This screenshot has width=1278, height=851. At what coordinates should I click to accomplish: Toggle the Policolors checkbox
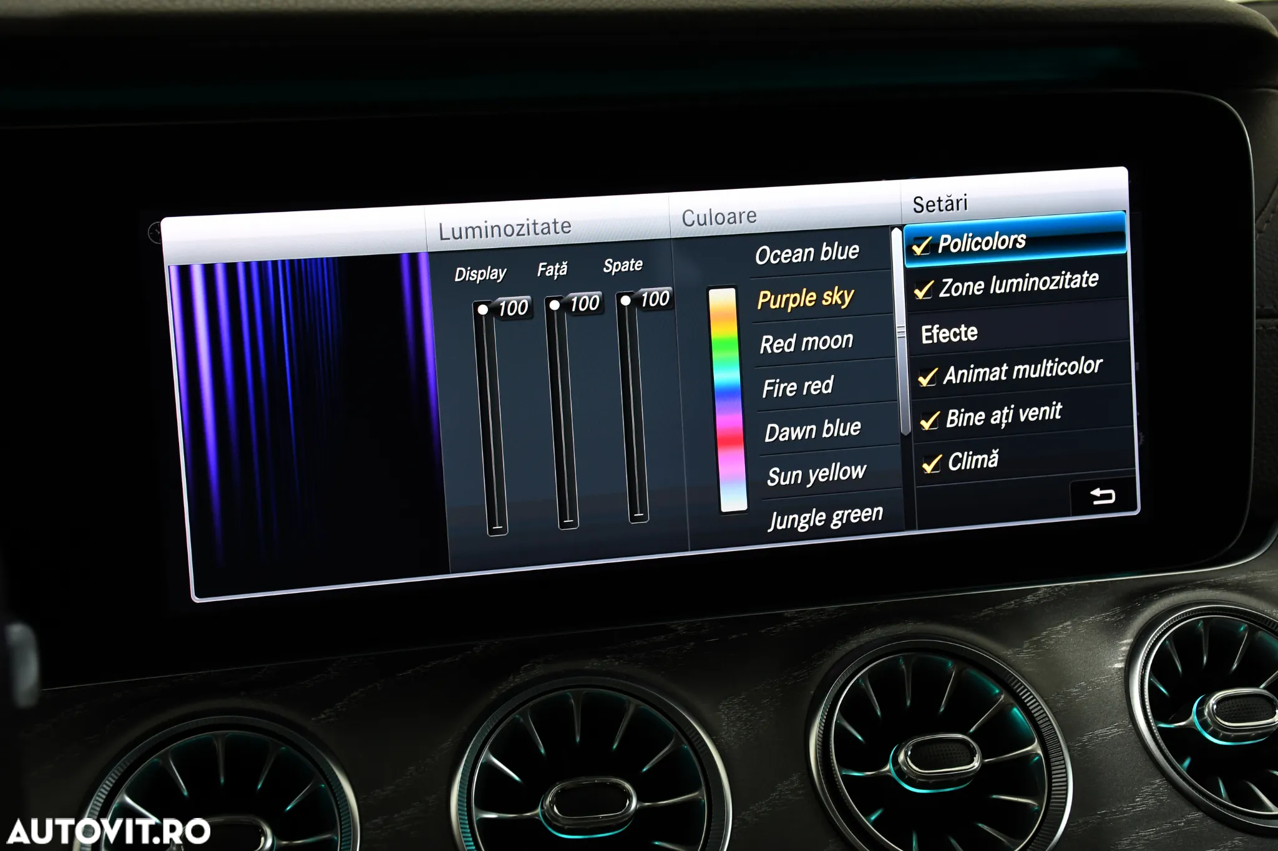[x=922, y=246]
